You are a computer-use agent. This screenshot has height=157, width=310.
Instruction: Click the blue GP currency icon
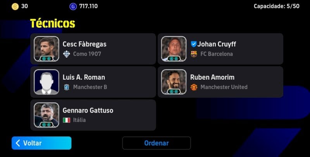73,7
